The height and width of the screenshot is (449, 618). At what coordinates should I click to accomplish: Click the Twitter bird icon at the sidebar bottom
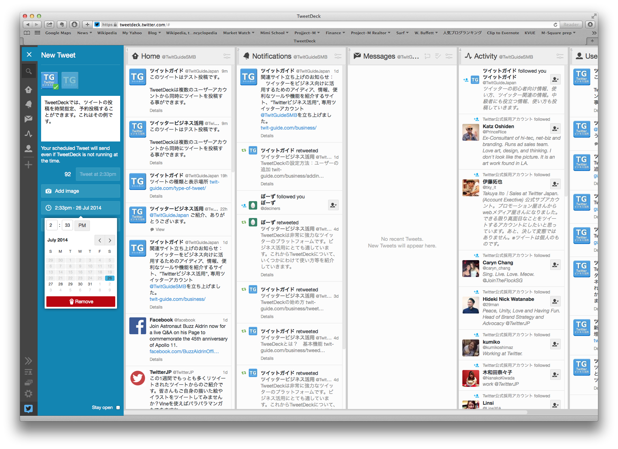[29, 409]
